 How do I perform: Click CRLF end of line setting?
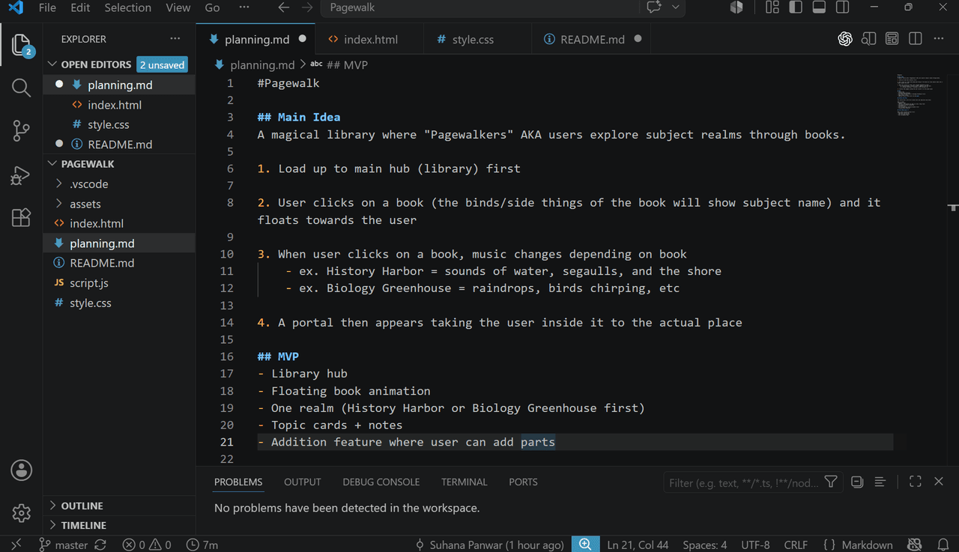tap(796, 545)
